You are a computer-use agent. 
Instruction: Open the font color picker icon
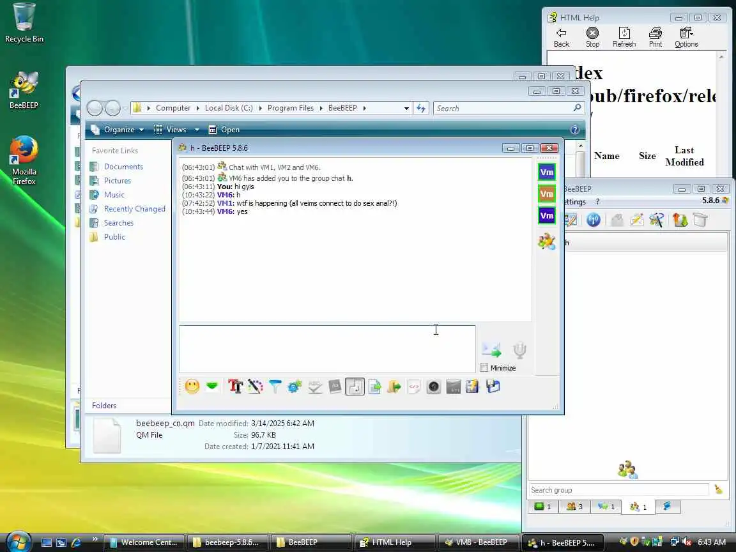pos(255,387)
